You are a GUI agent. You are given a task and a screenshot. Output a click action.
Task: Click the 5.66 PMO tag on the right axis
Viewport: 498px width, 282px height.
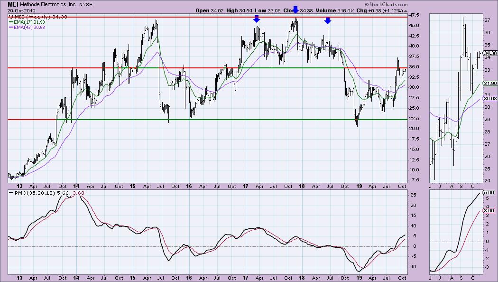(490, 192)
